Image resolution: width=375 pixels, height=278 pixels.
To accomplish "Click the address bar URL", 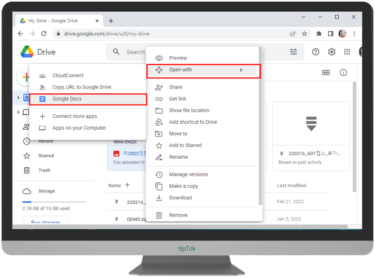I will click(x=107, y=34).
